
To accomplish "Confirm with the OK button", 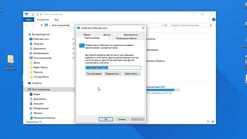I will point(106,119).
